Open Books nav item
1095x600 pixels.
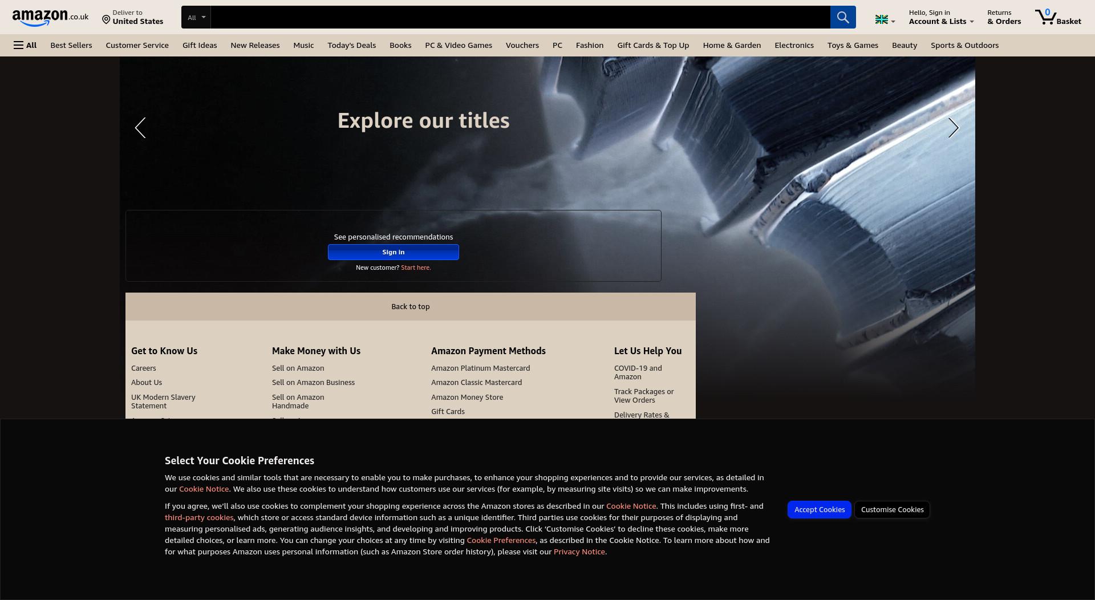(400, 45)
